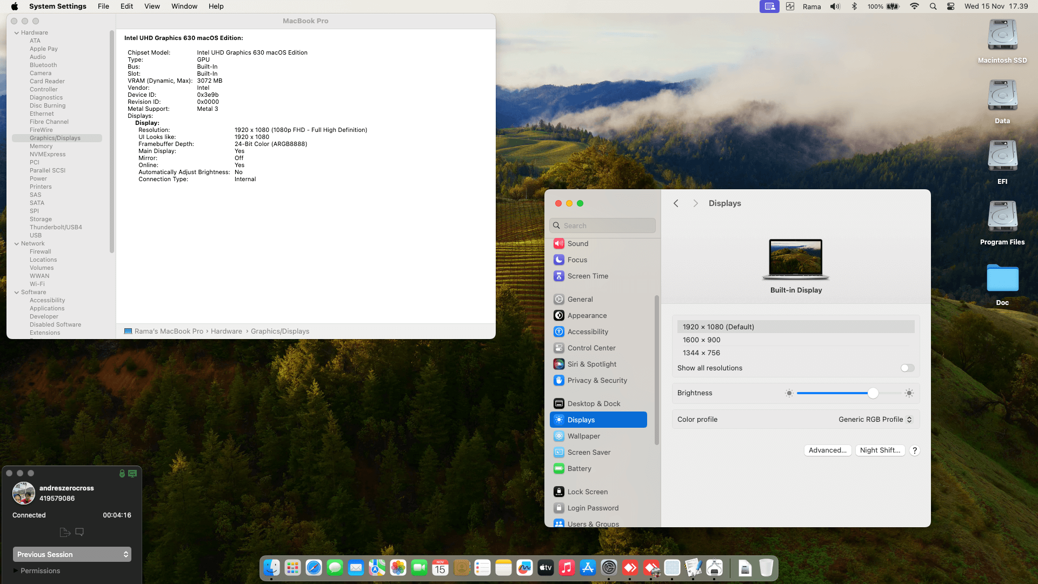The image size is (1038, 584).
Task: Open Safari from the Dock
Action: pyautogui.click(x=314, y=568)
